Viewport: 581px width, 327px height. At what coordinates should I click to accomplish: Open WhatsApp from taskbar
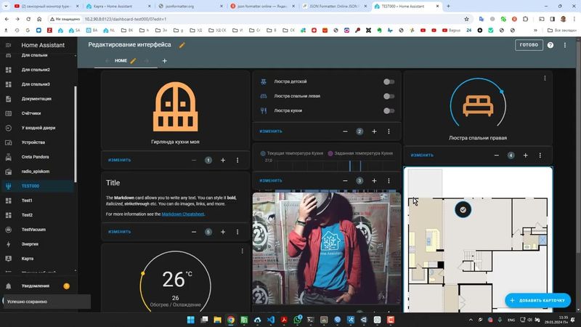(297, 320)
